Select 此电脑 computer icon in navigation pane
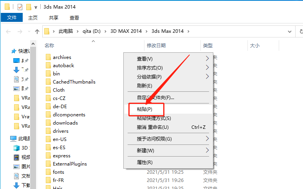Image resolution: width=303 pixels, height=189 pixels. pyautogui.click(x=13, y=139)
